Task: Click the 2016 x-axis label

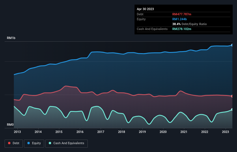Action: click(80, 132)
